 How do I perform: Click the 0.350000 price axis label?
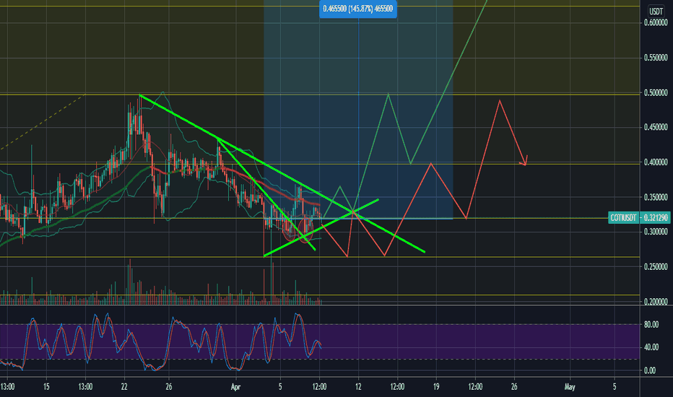click(x=656, y=198)
